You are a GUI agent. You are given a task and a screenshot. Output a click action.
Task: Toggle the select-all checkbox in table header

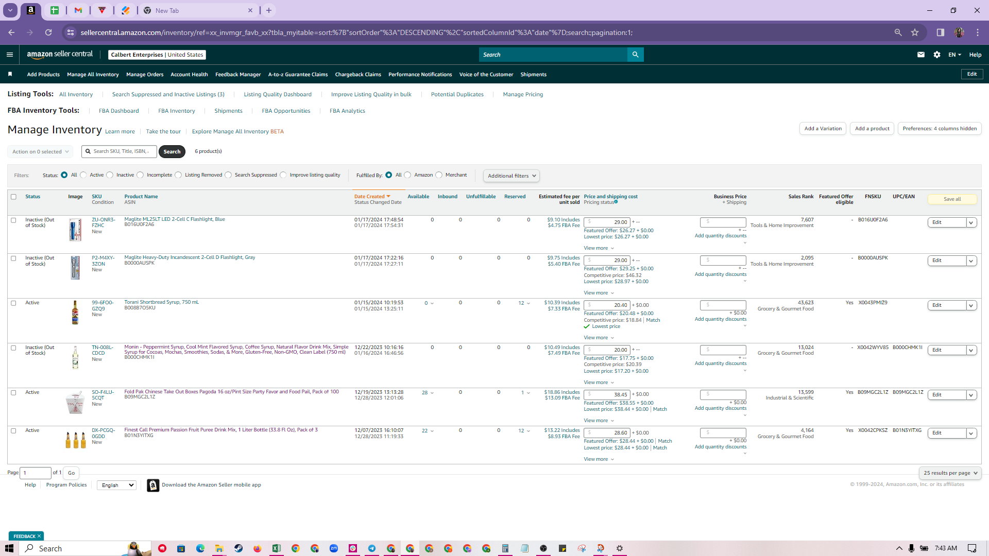click(13, 197)
